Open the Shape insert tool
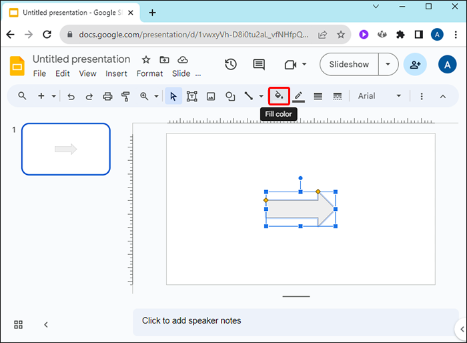467x343 pixels. tap(230, 96)
